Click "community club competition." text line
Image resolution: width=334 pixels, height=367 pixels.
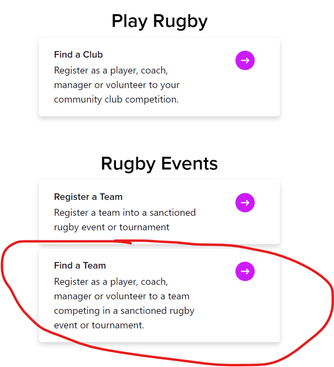point(116,99)
